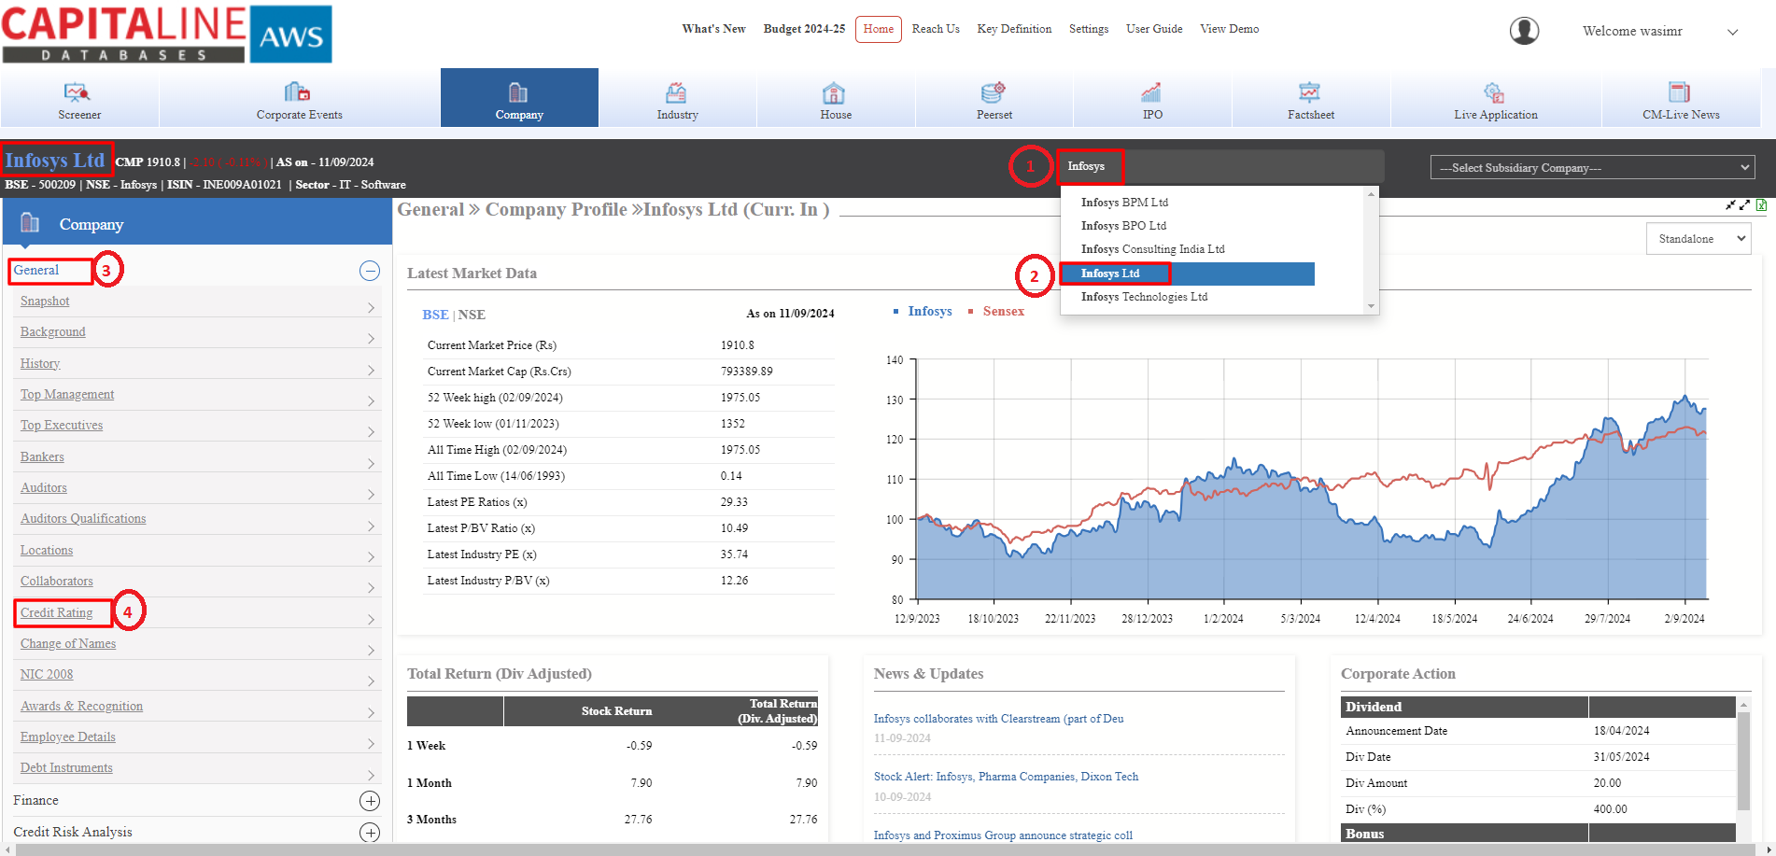Viewport: 1776px width, 856px height.
Task: Open the Peerset module icon
Action: 994,91
